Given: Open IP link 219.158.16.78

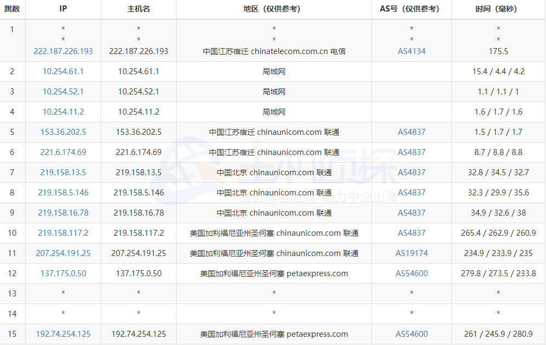Looking at the screenshot, I should point(63,213).
